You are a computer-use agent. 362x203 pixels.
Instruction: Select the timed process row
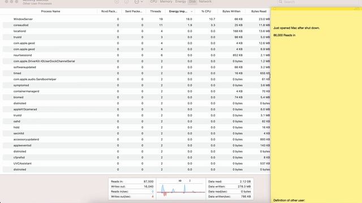[136, 73]
